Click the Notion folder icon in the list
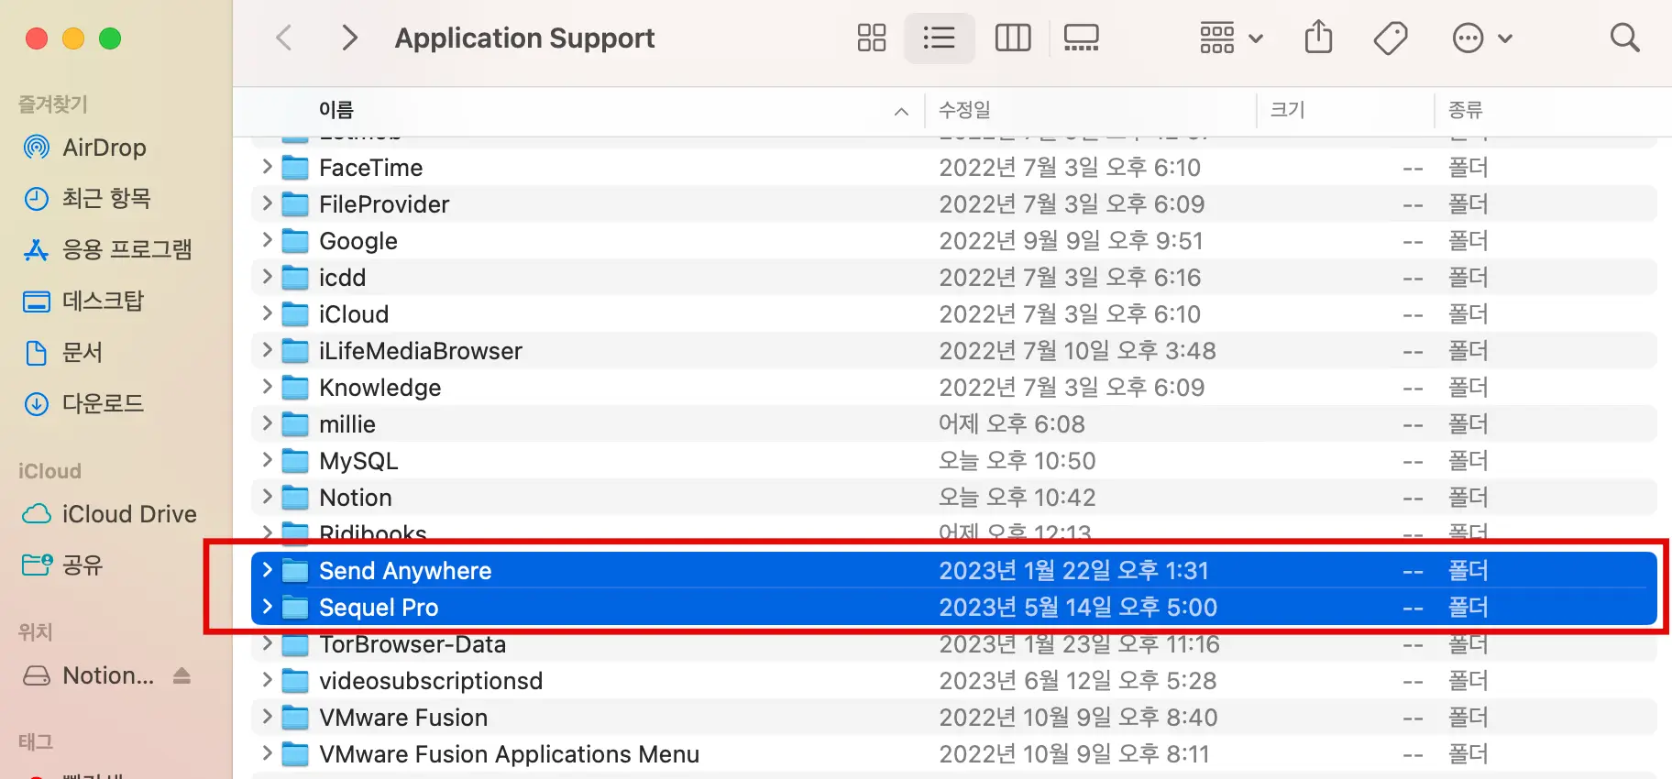 [295, 498]
